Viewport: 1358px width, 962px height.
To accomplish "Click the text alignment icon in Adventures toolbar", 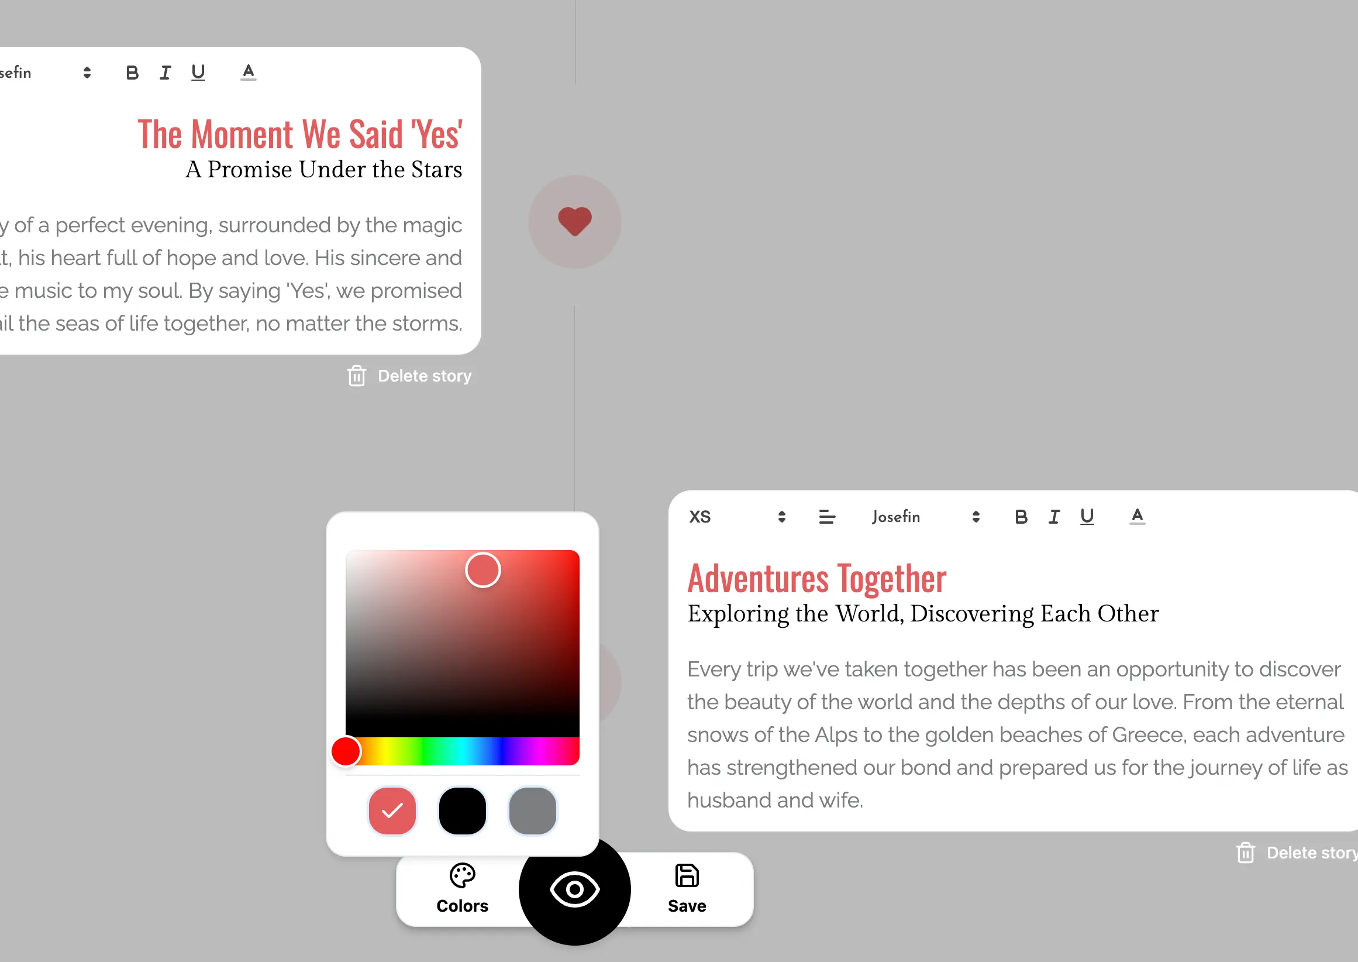I will 826,516.
